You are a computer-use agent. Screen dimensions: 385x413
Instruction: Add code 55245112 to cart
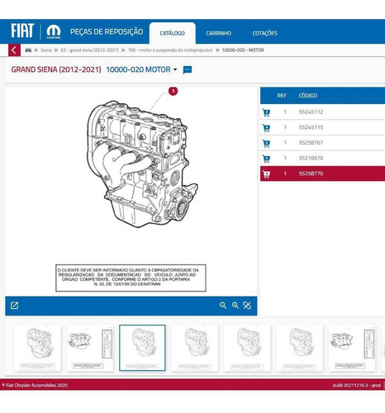coord(266,112)
